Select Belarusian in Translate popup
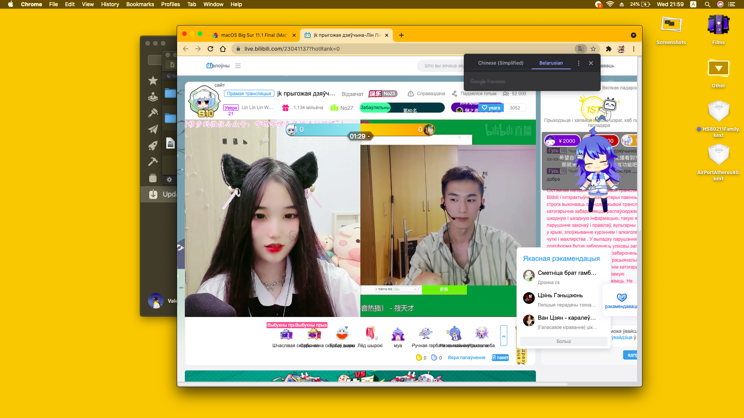The image size is (744, 418). coord(551,63)
